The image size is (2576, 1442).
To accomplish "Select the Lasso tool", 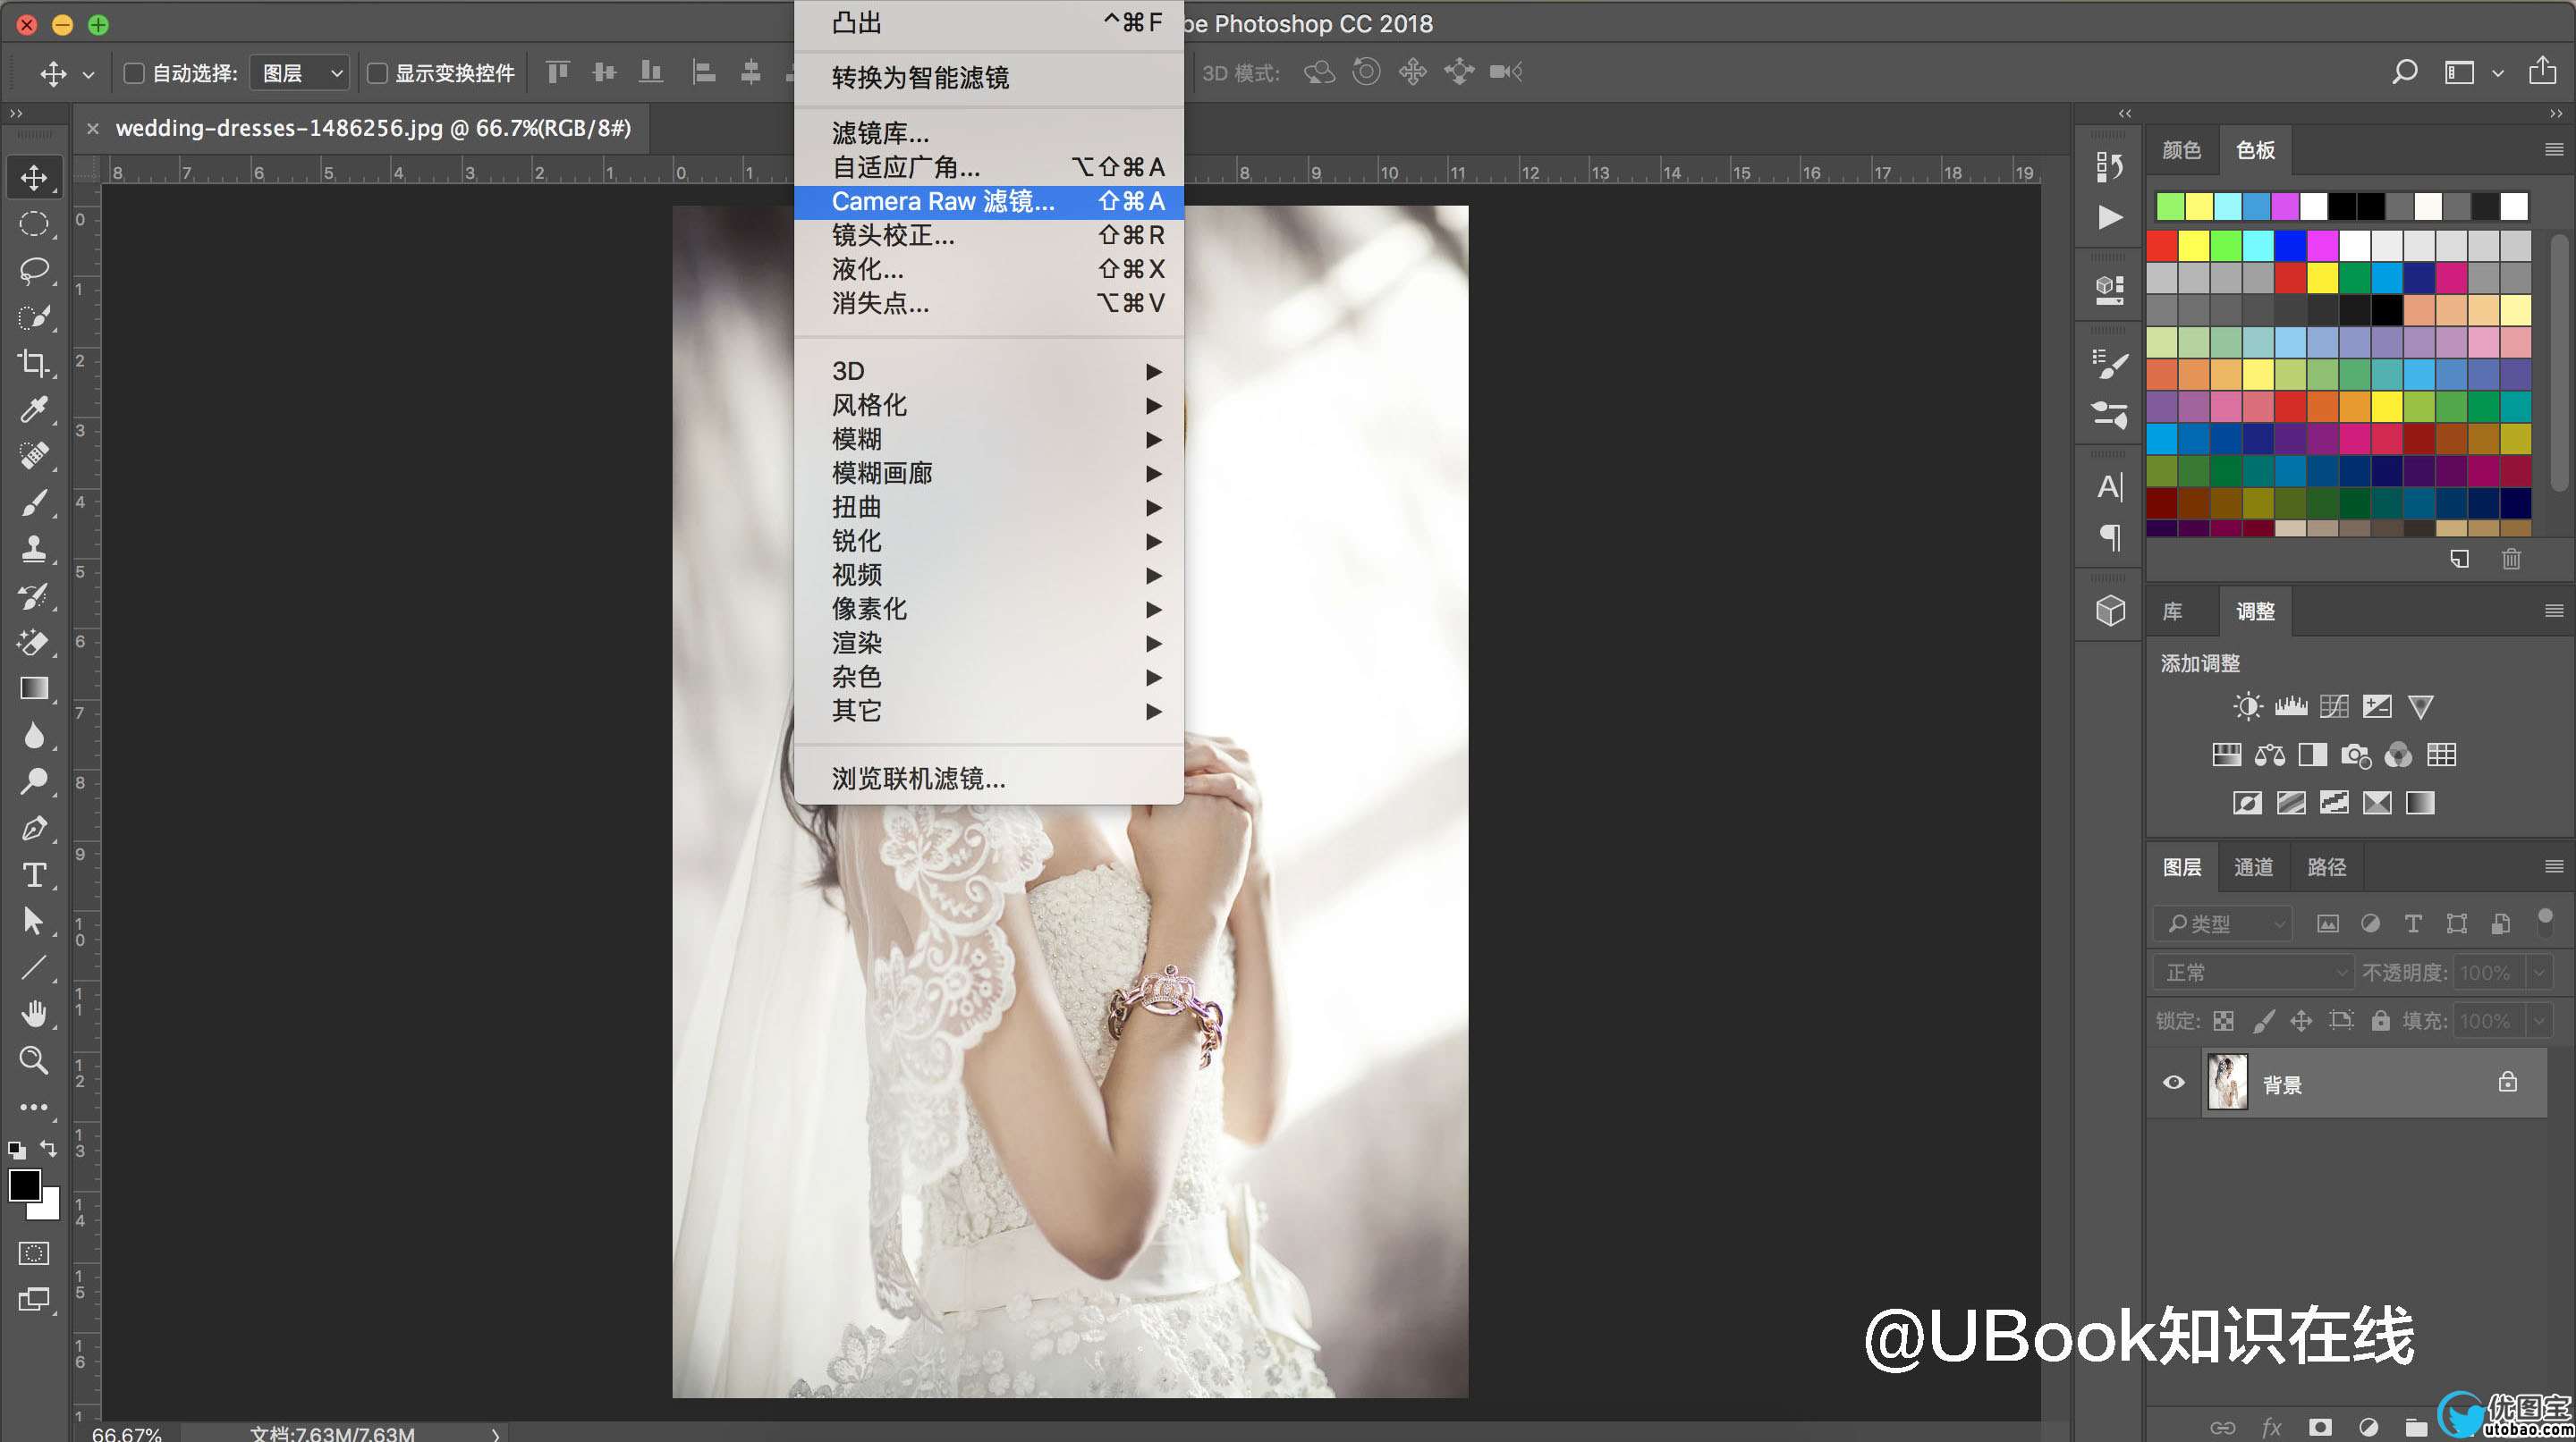I will coord(34,271).
